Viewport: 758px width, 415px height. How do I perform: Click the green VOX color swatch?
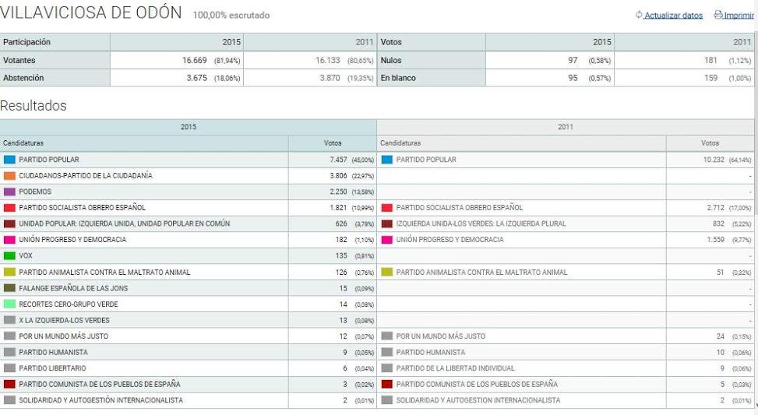9,256
